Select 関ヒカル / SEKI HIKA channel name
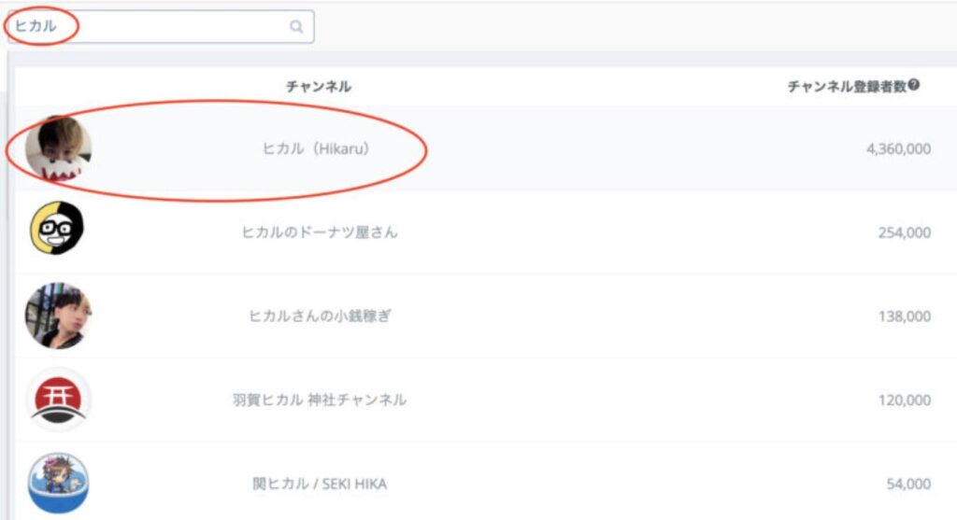 [320, 484]
